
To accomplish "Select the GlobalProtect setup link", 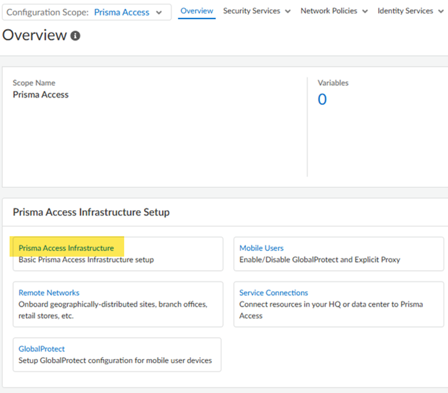I will point(41,349).
